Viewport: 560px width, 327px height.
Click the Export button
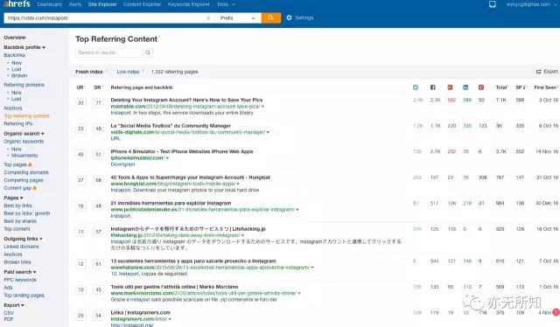pyautogui.click(x=547, y=72)
